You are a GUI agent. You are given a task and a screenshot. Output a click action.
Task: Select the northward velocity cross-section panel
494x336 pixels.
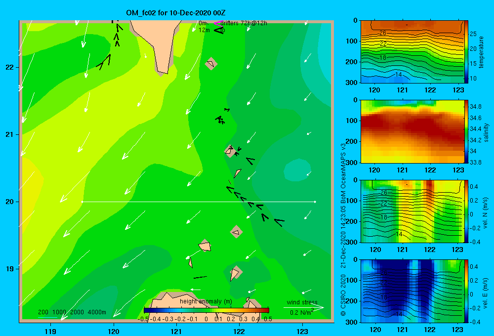tap(412, 211)
